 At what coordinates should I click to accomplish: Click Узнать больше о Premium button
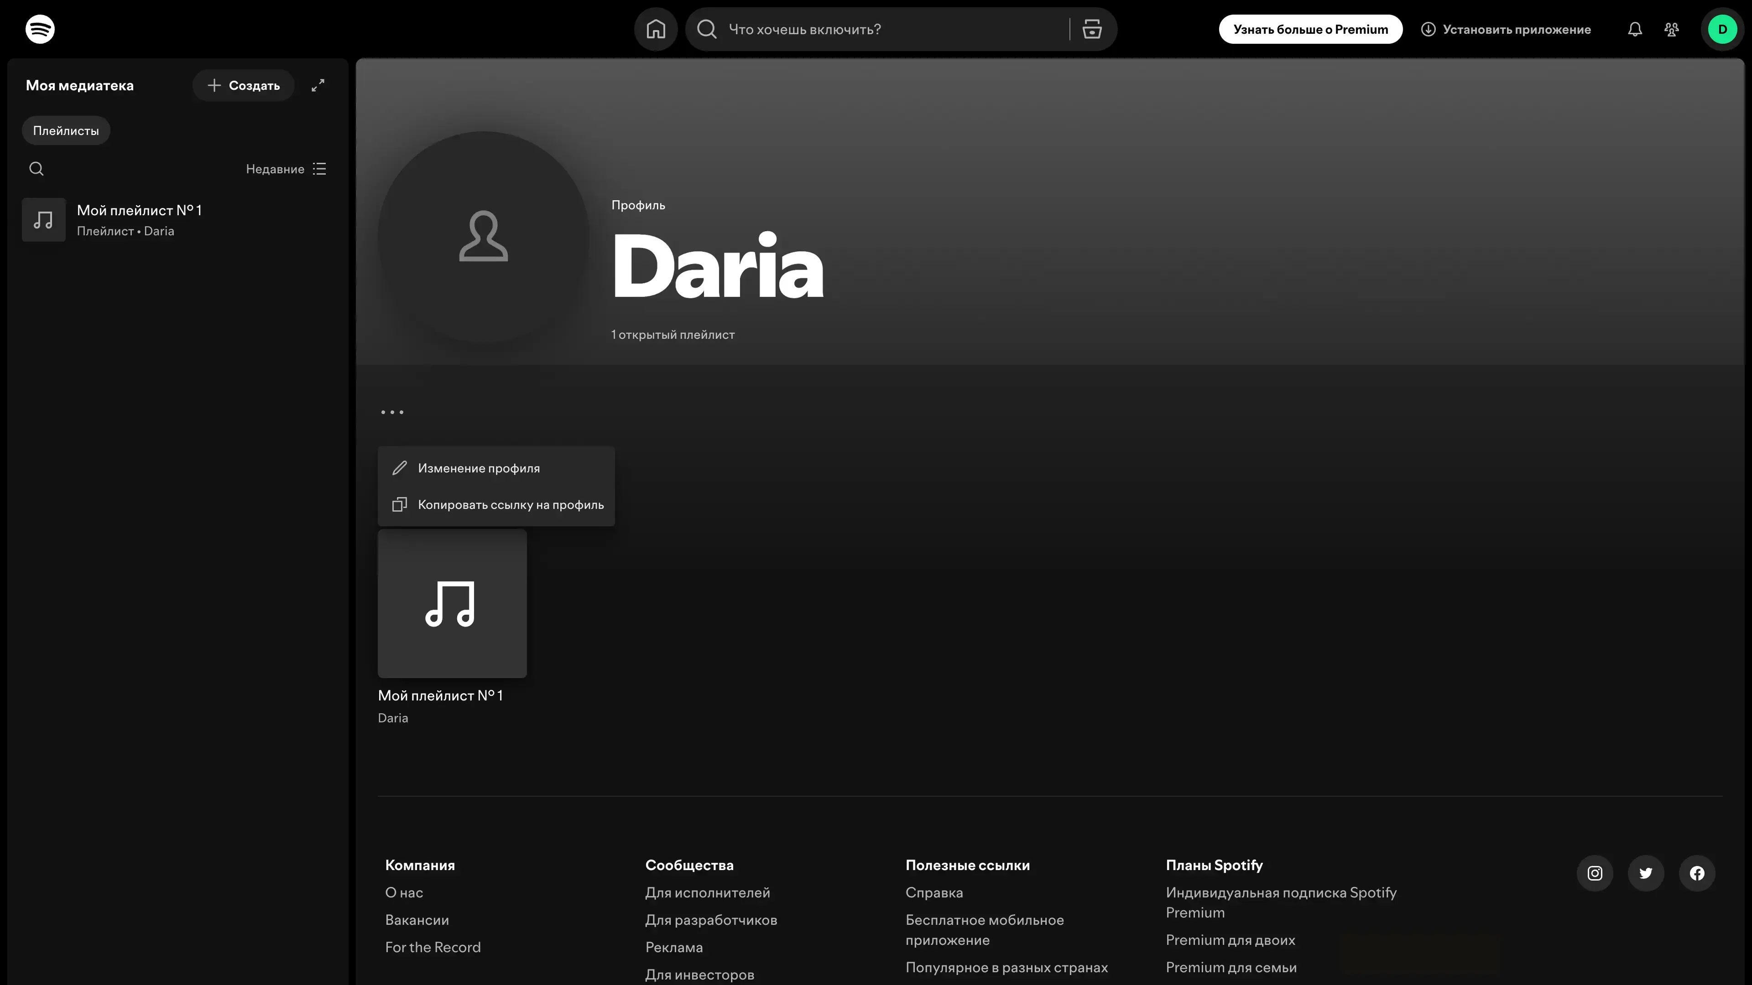(1310, 29)
